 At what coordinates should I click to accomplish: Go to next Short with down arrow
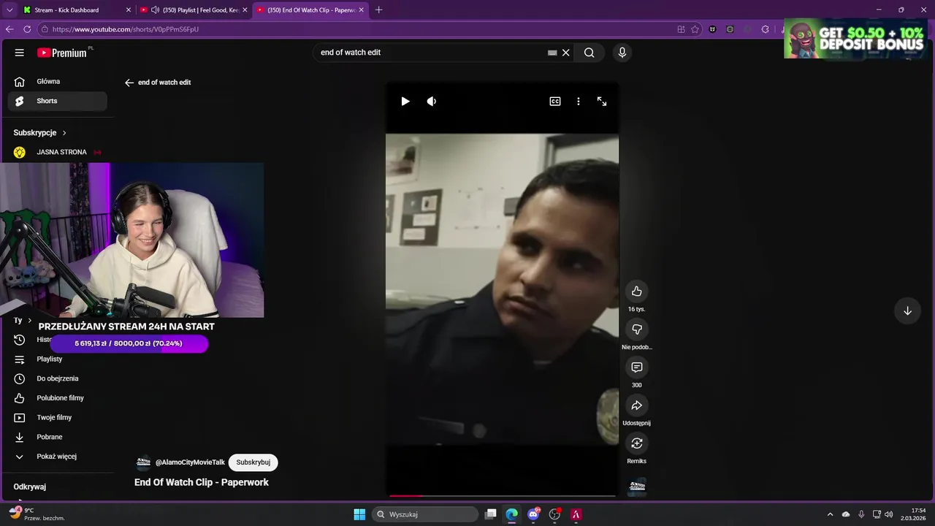point(907,310)
